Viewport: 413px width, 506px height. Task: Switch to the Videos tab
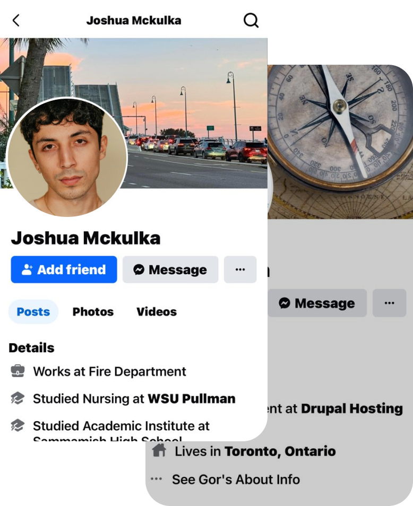157,312
